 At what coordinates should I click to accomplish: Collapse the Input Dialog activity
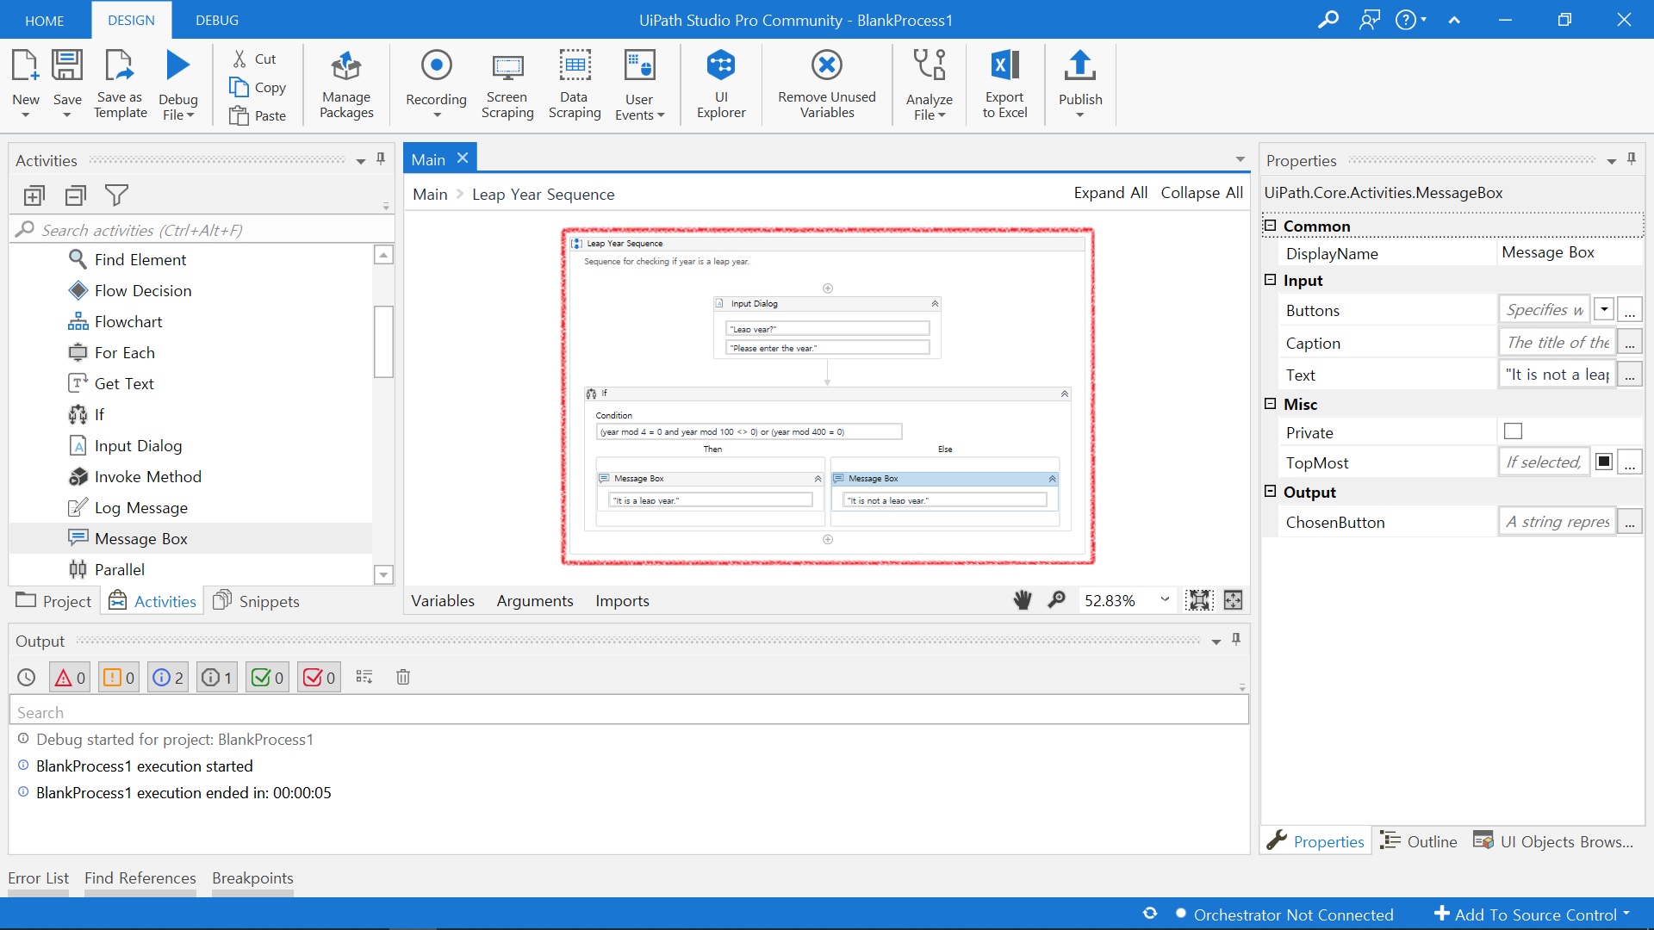[935, 304]
